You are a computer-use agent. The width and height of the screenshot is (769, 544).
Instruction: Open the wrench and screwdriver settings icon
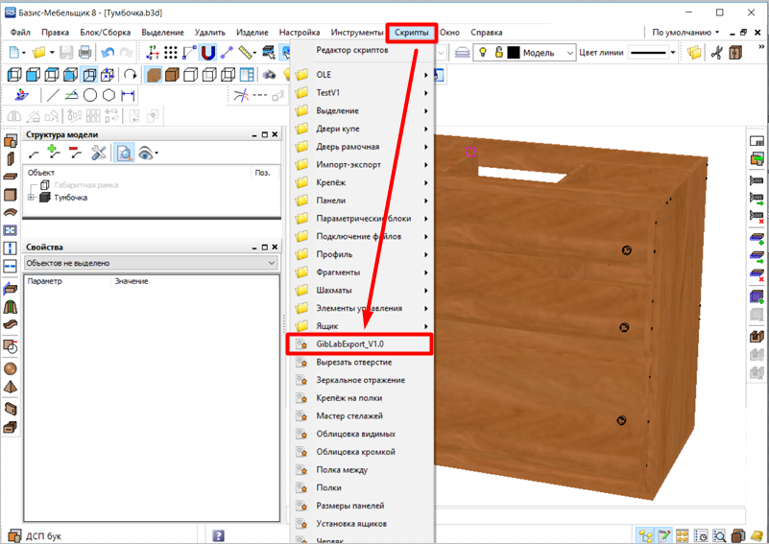(x=99, y=153)
